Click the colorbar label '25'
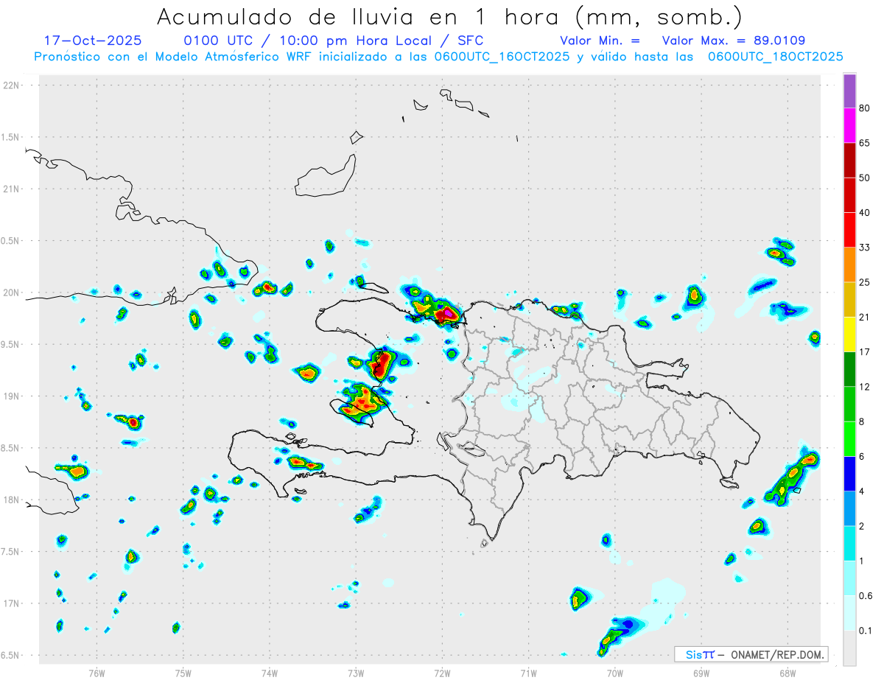Image resolution: width=884 pixels, height=683 pixels. (865, 282)
